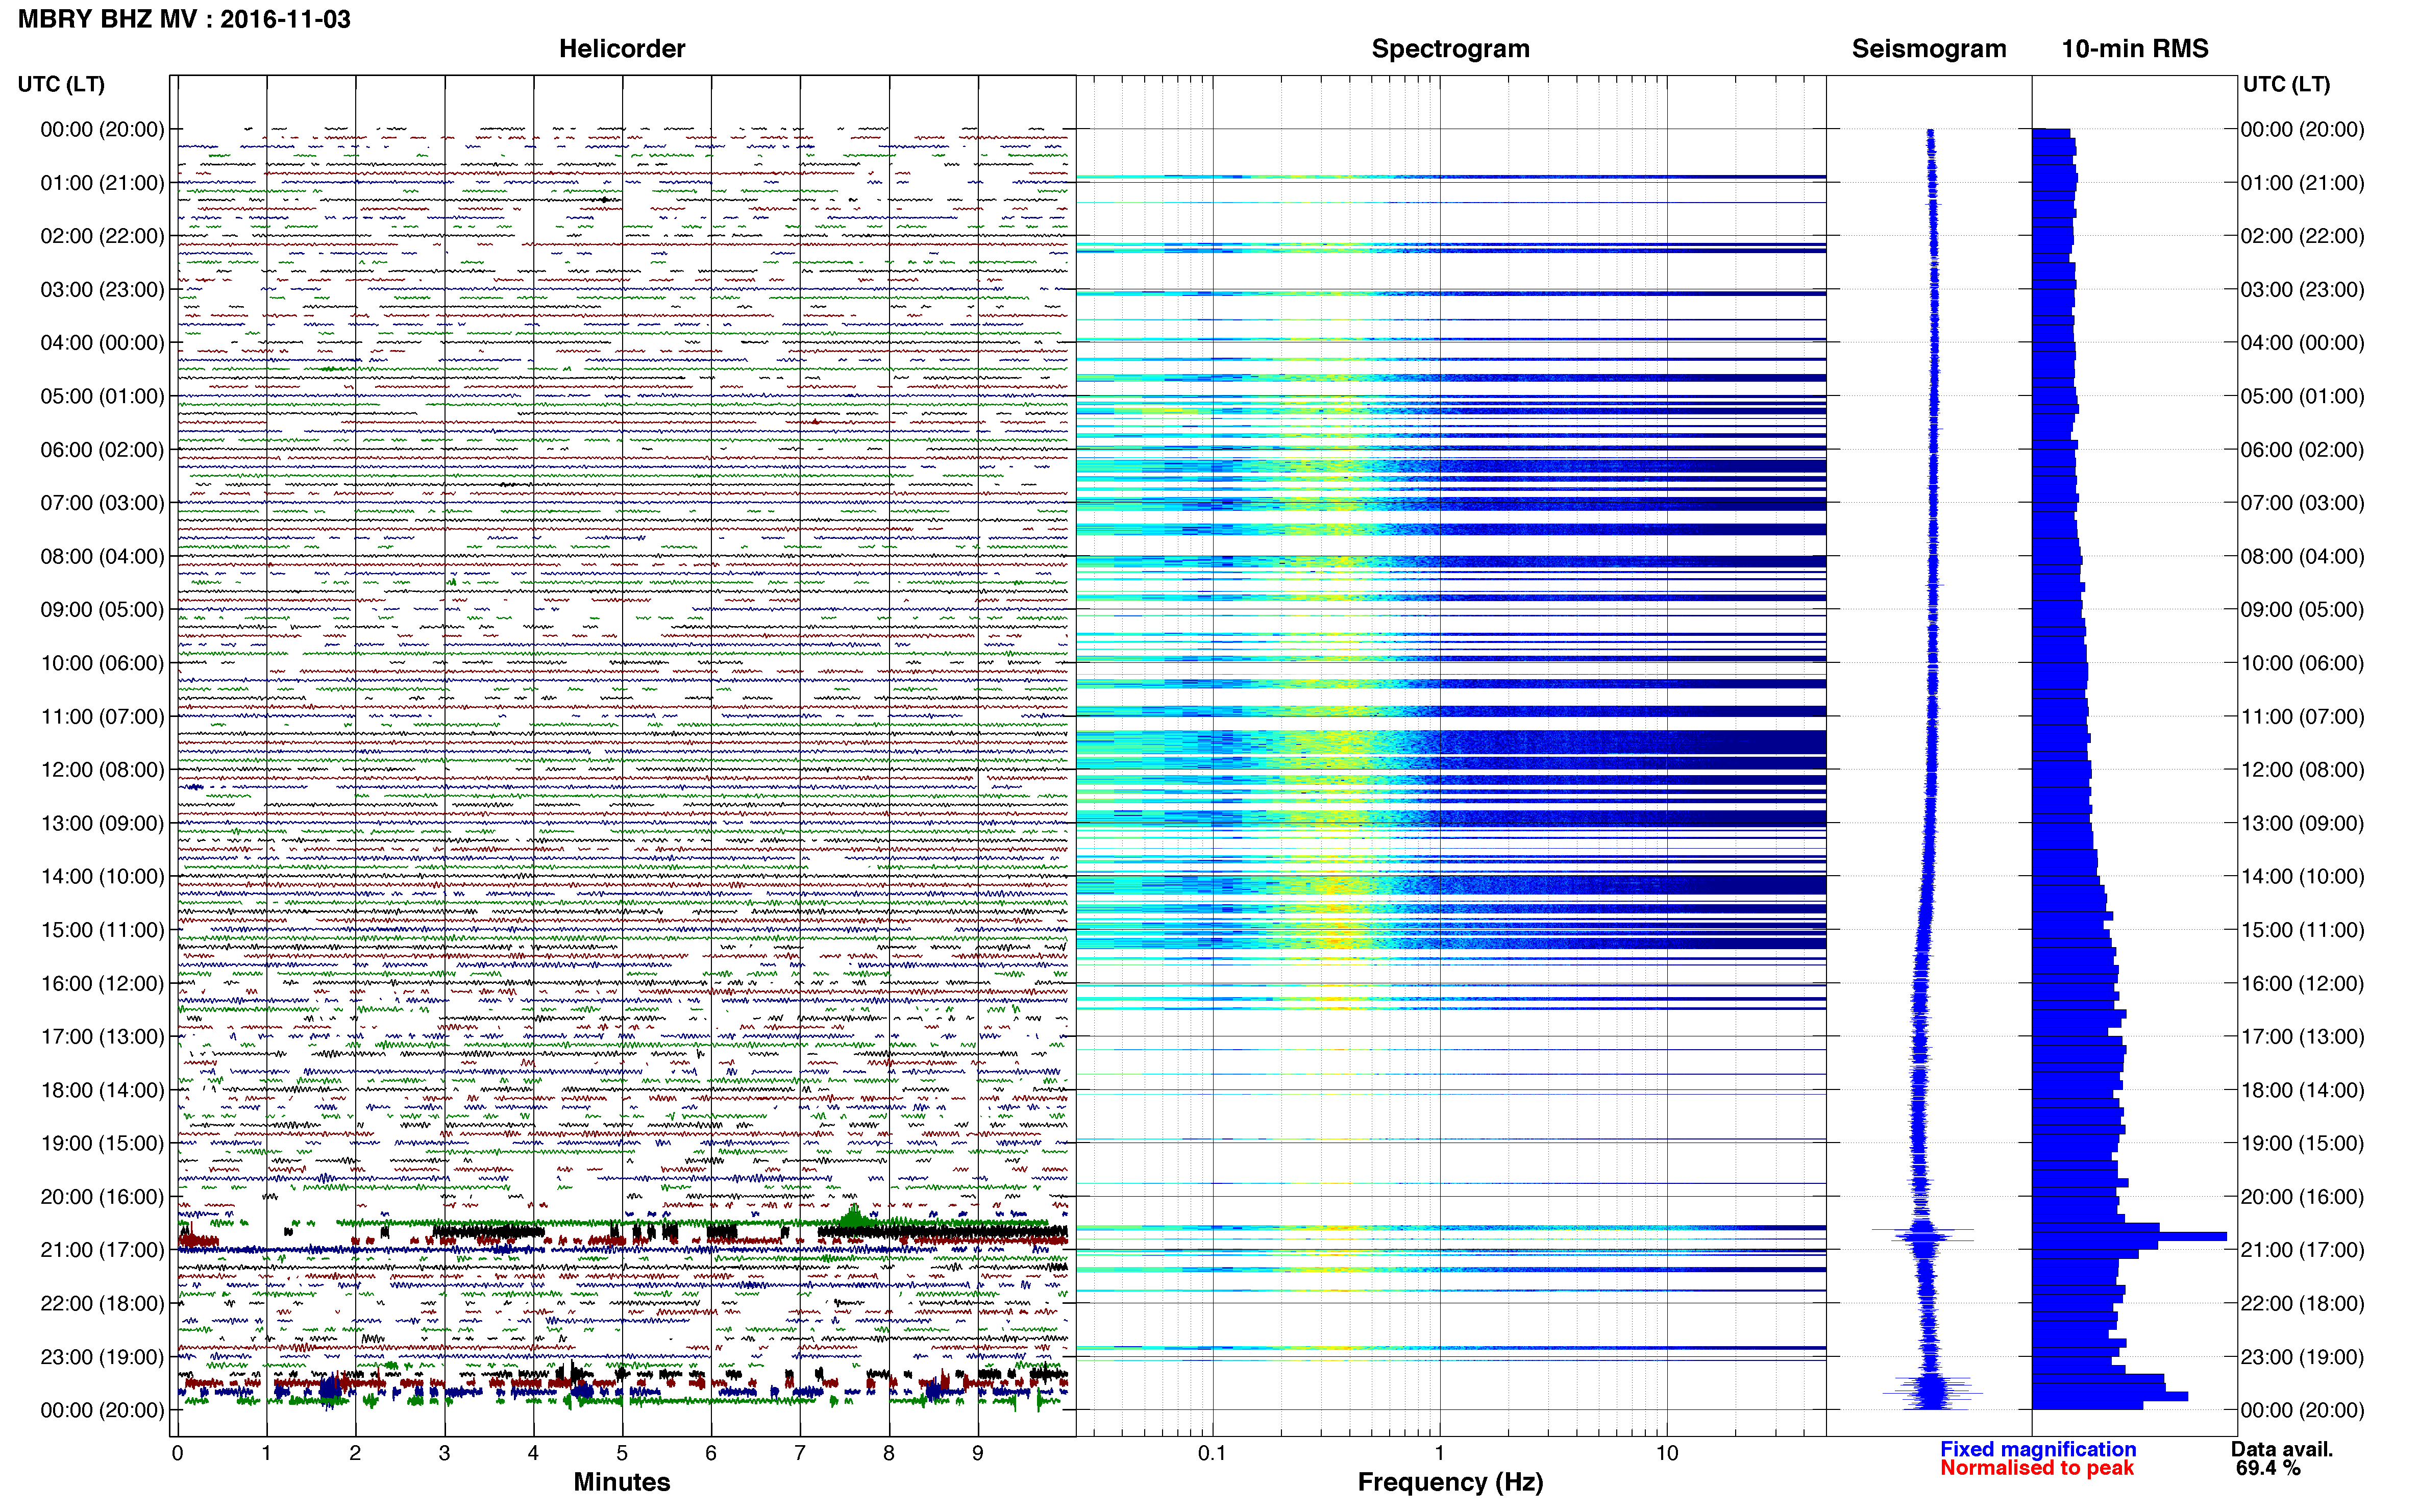Click minute tick label '4' under helicorder

[x=533, y=1453]
